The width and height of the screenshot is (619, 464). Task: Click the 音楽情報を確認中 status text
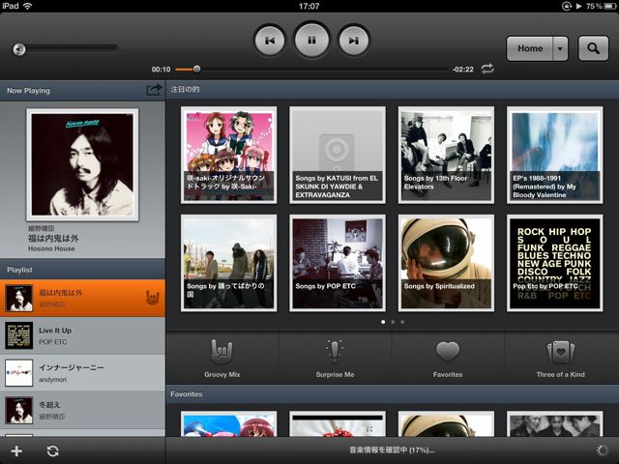point(392,450)
